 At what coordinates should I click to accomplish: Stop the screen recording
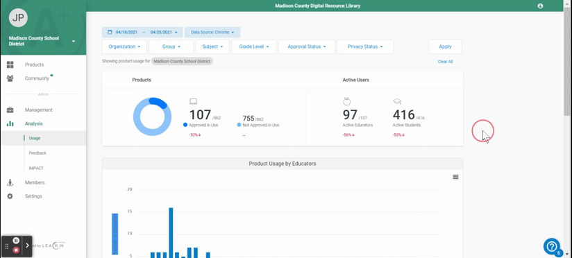point(16,250)
